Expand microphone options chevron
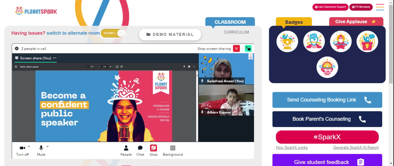 [48, 146]
